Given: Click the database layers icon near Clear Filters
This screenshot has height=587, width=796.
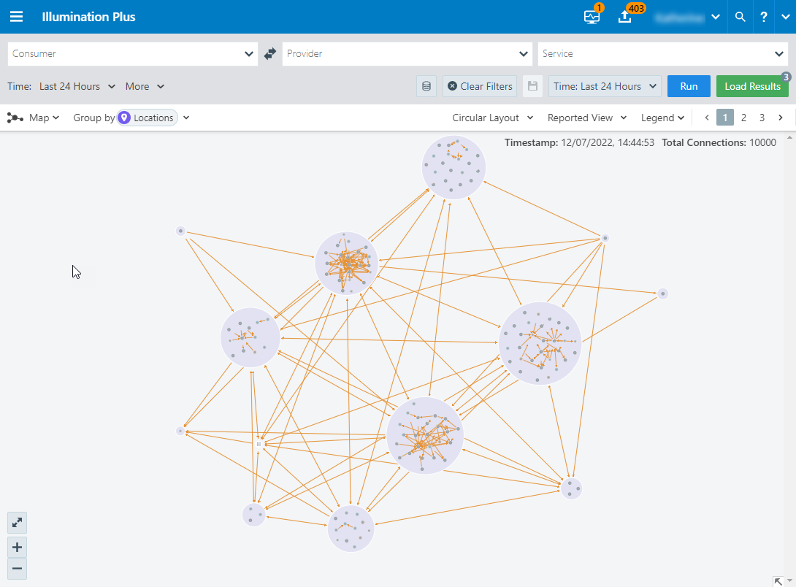Looking at the screenshot, I should coord(426,85).
